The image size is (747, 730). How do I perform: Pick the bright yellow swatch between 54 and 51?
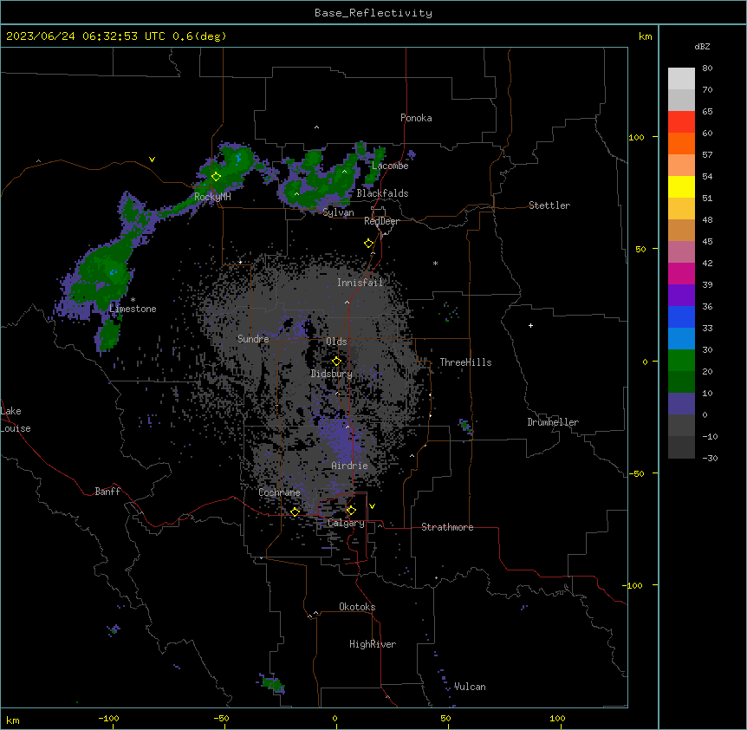pos(681,186)
